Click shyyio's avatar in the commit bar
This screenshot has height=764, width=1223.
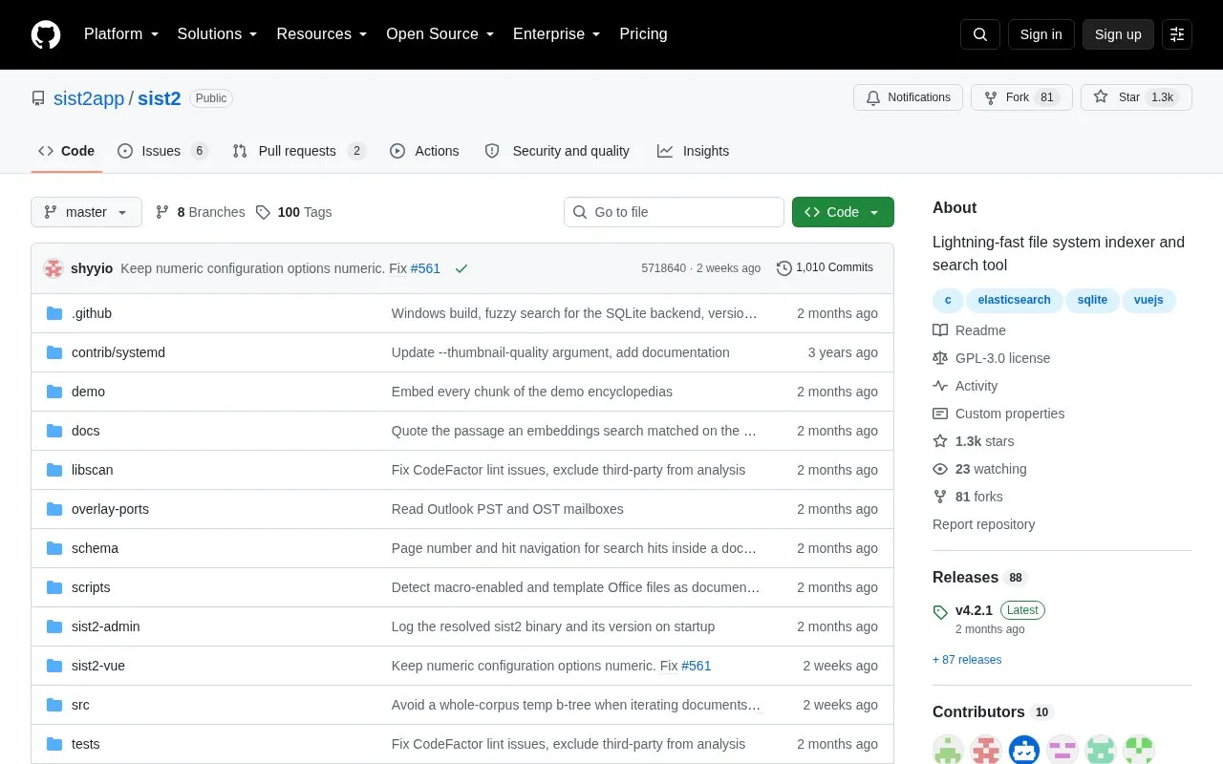[54, 268]
